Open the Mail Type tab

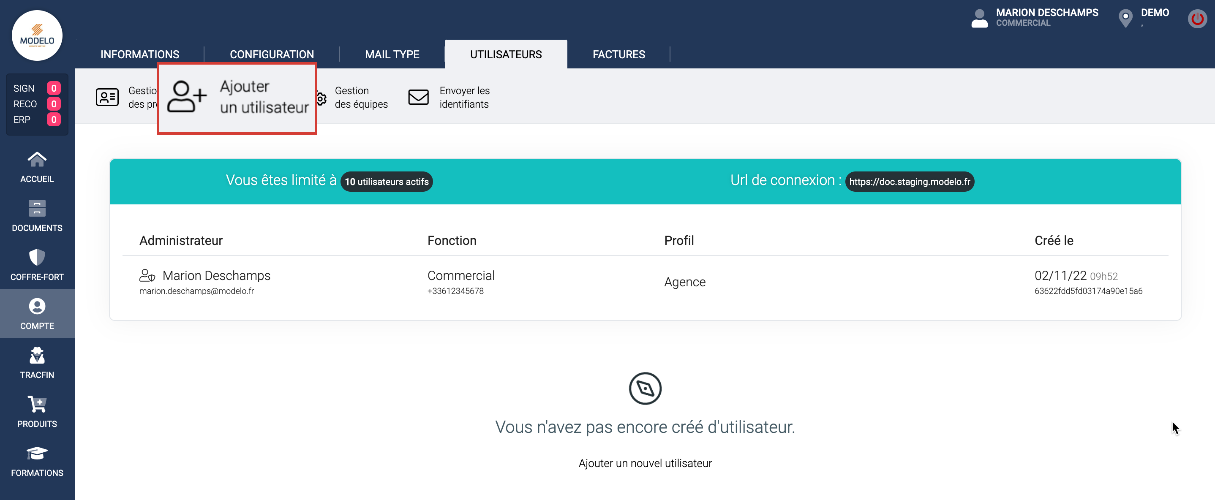pyautogui.click(x=392, y=55)
